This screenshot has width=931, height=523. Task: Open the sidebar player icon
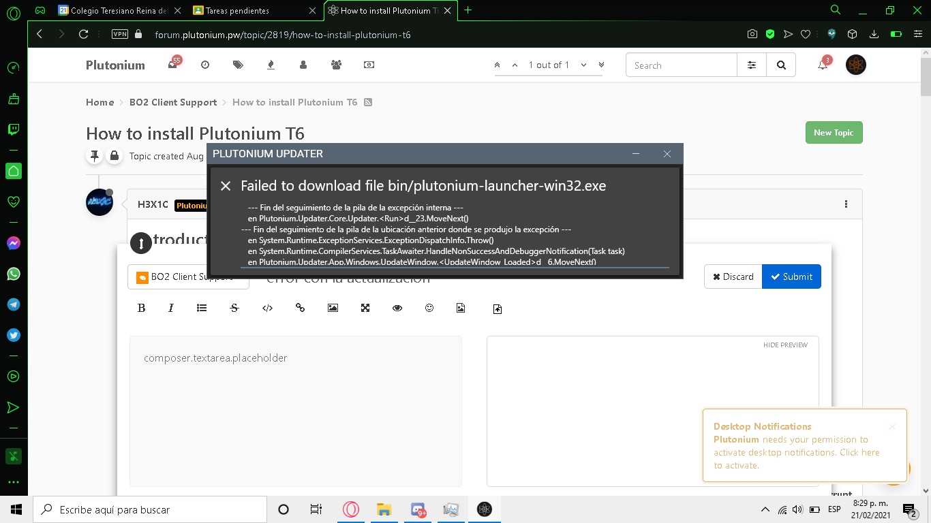(x=13, y=376)
